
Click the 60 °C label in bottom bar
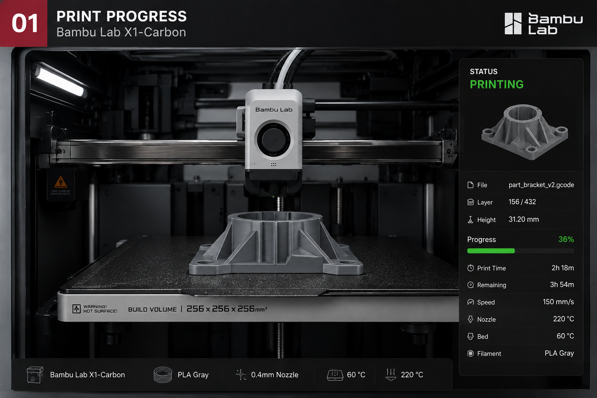pyautogui.click(x=356, y=375)
